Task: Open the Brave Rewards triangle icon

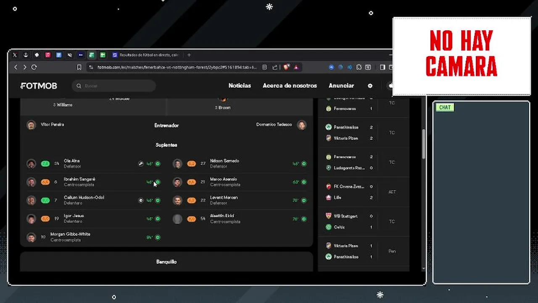Action: point(296,67)
